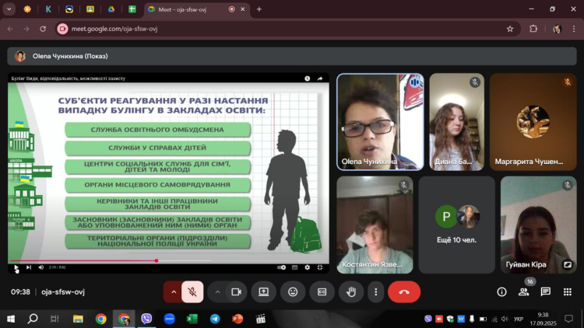Toggle closed captions in the call
The height and width of the screenshot is (328, 584).
point(322,291)
